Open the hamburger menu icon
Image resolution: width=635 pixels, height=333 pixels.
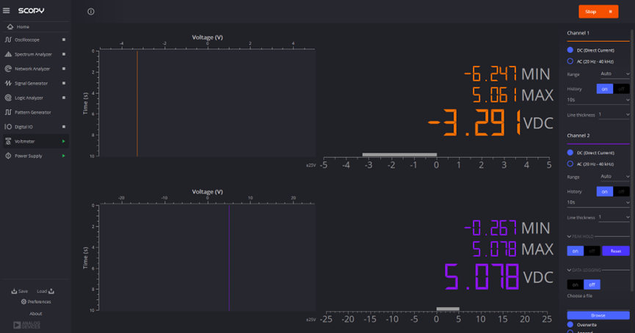coord(6,10)
